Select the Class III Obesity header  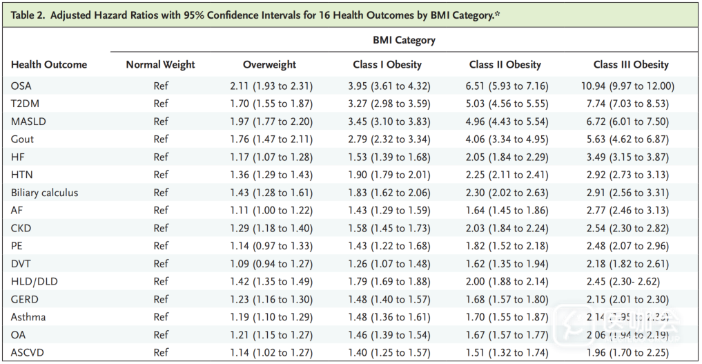click(631, 64)
